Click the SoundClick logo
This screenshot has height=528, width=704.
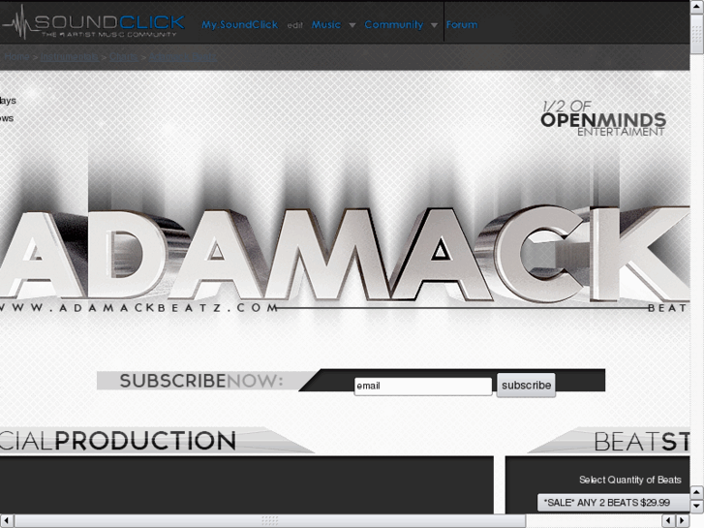[x=93, y=22]
